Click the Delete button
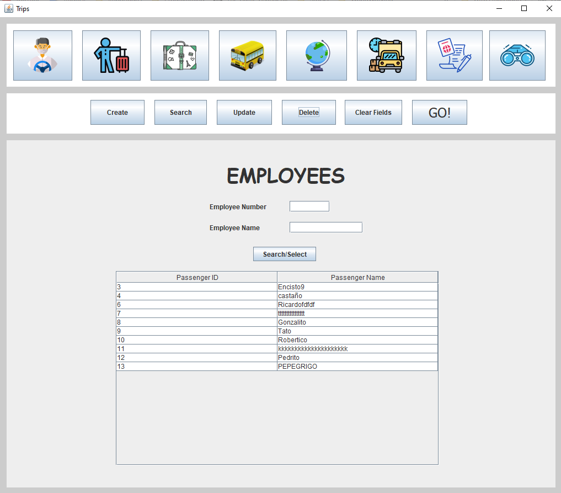This screenshot has height=493, width=561. [x=309, y=113]
